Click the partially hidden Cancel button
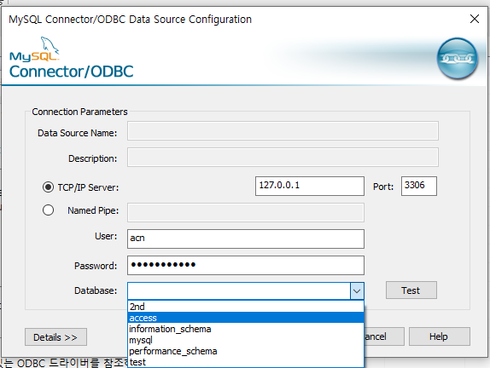Screen dimensions: 490x368 384,336
